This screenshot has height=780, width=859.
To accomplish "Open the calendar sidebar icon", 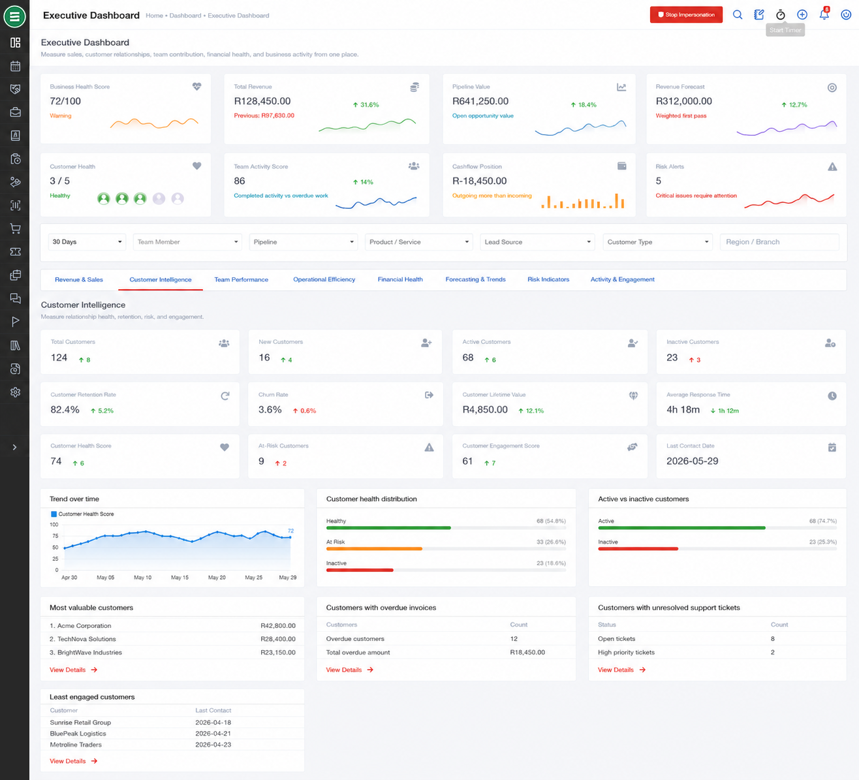I will (15, 66).
